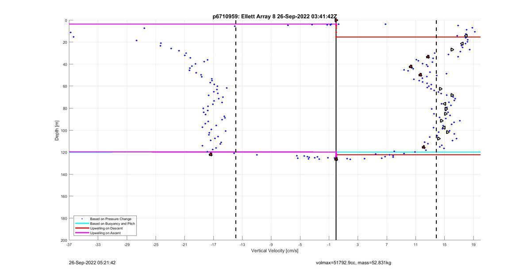Click the x-axis tick label "-13"
The height and width of the screenshot is (270, 531).
(242, 244)
